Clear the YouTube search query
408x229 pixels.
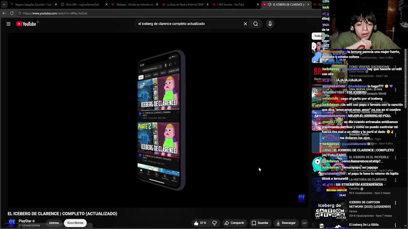245,24
